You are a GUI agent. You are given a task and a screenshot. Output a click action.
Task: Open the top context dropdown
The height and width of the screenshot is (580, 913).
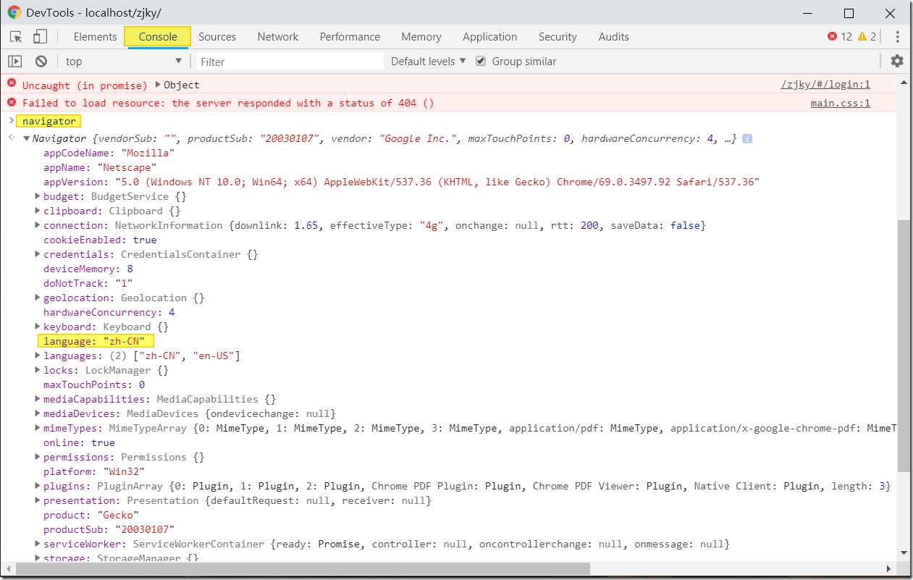[124, 62]
